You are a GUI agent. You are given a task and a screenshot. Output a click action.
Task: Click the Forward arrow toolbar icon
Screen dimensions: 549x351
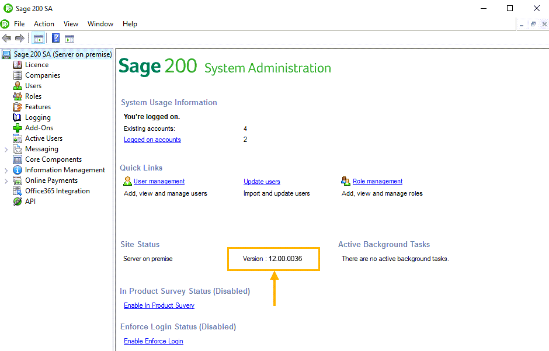[x=20, y=38]
